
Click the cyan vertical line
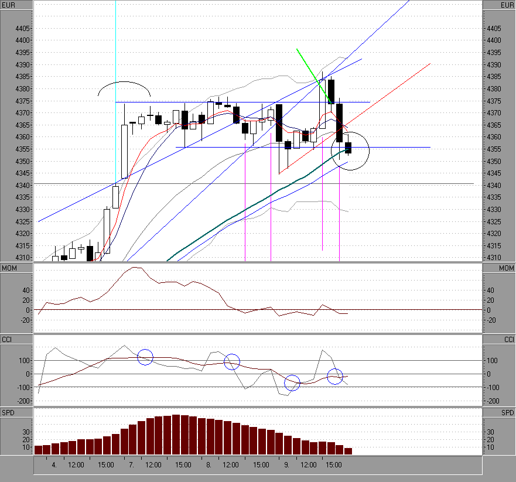tap(115, 92)
